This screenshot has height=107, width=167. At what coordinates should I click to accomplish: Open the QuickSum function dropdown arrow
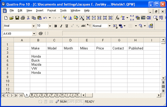tap(127, 18)
